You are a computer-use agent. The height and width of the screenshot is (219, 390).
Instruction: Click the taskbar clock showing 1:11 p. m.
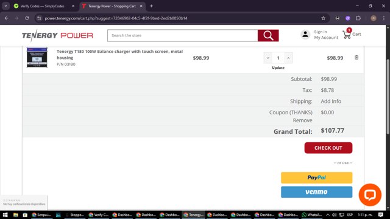(x=365, y=215)
